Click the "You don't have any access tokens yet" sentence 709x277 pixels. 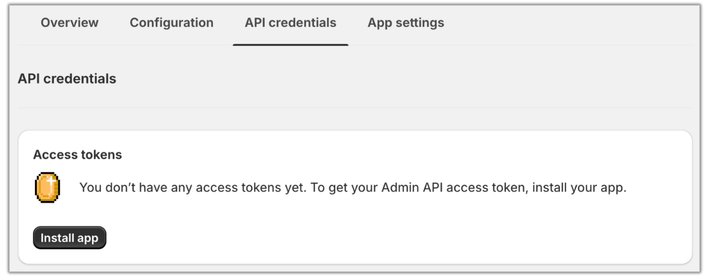click(192, 187)
